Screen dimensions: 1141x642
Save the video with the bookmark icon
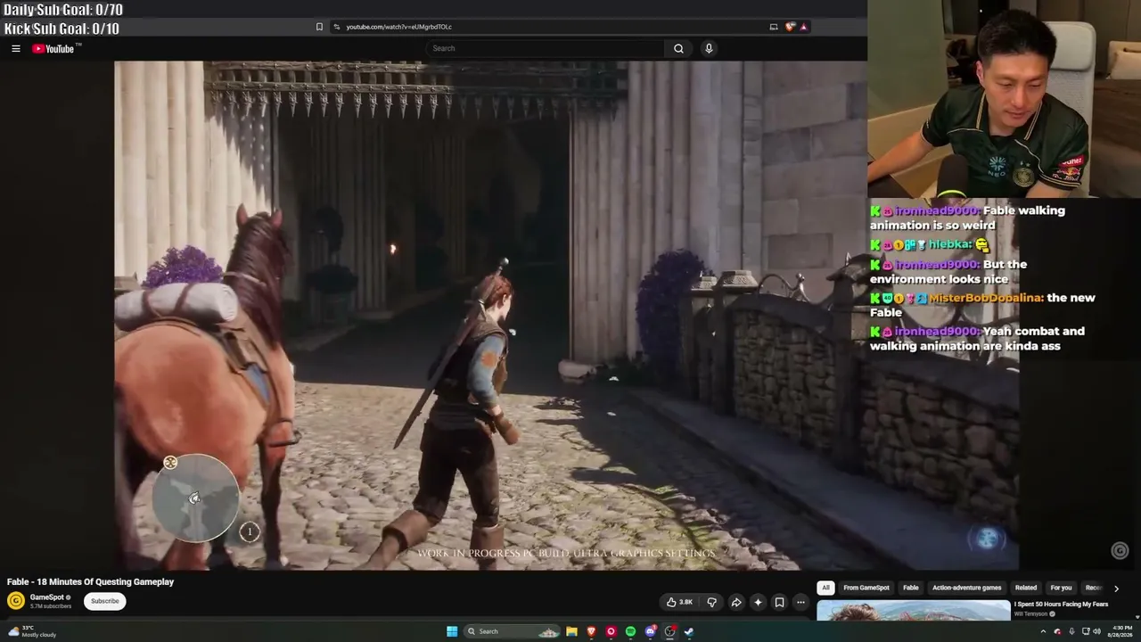point(779,602)
